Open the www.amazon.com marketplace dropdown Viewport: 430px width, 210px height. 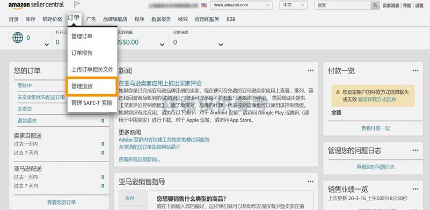click(242, 5)
